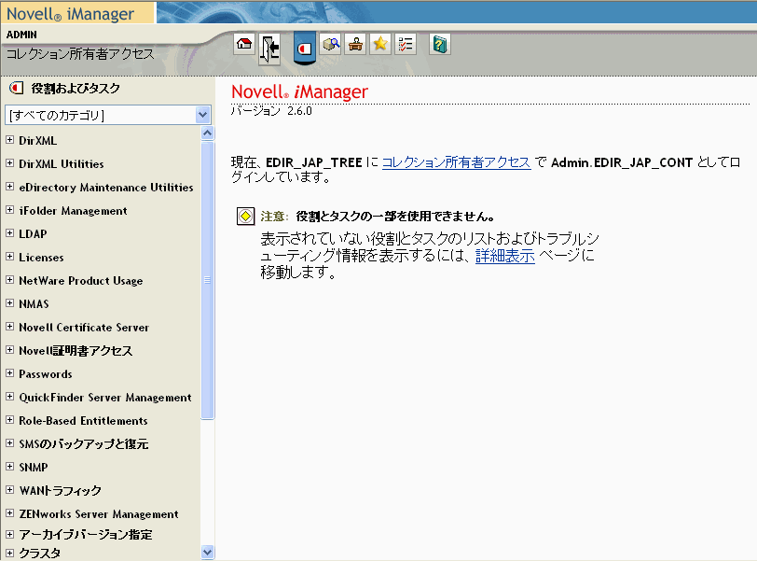
Task: Click the role list scroll-down arrow
Action: pos(208,552)
